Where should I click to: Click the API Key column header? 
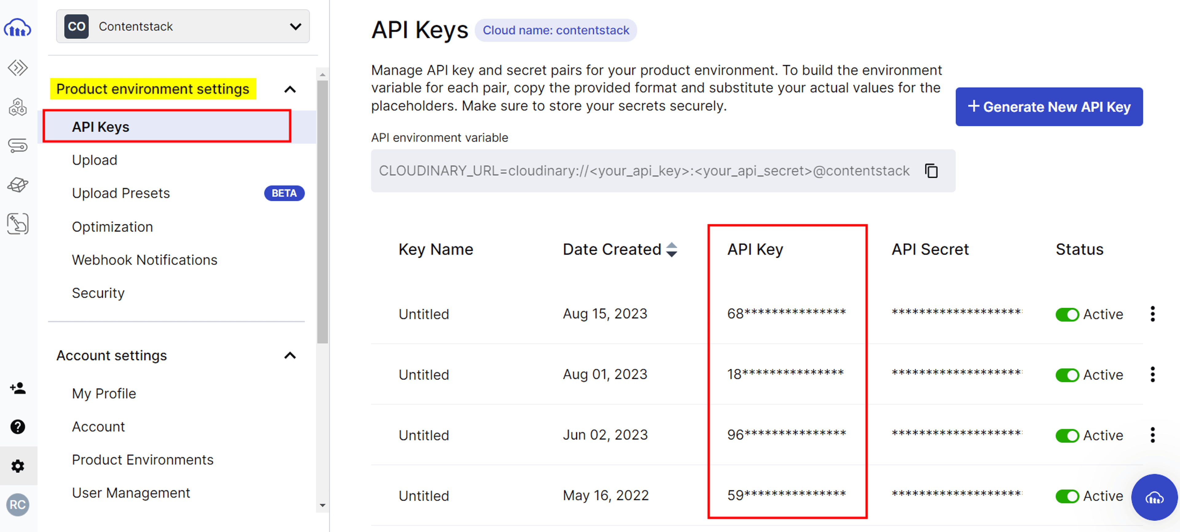click(x=755, y=249)
